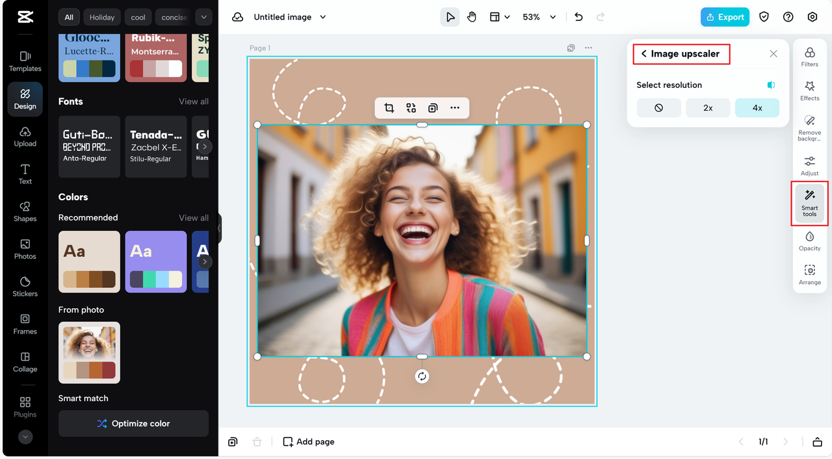Viewport: 832px width, 459px height.
Task: Open the Filters tool
Action: tap(810, 57)
